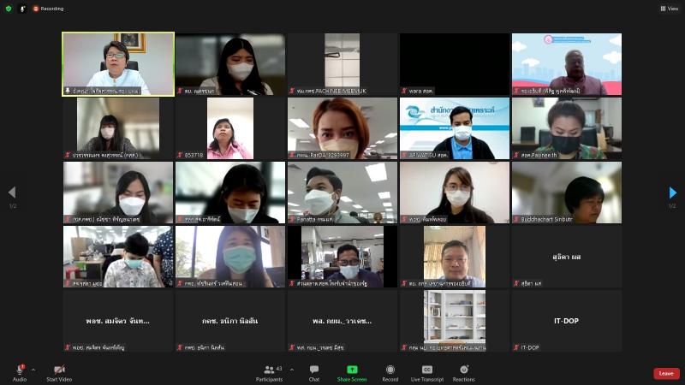Click the muted mic icon on 853718 tile
This screenshot has height=385, width=685.
180,155
